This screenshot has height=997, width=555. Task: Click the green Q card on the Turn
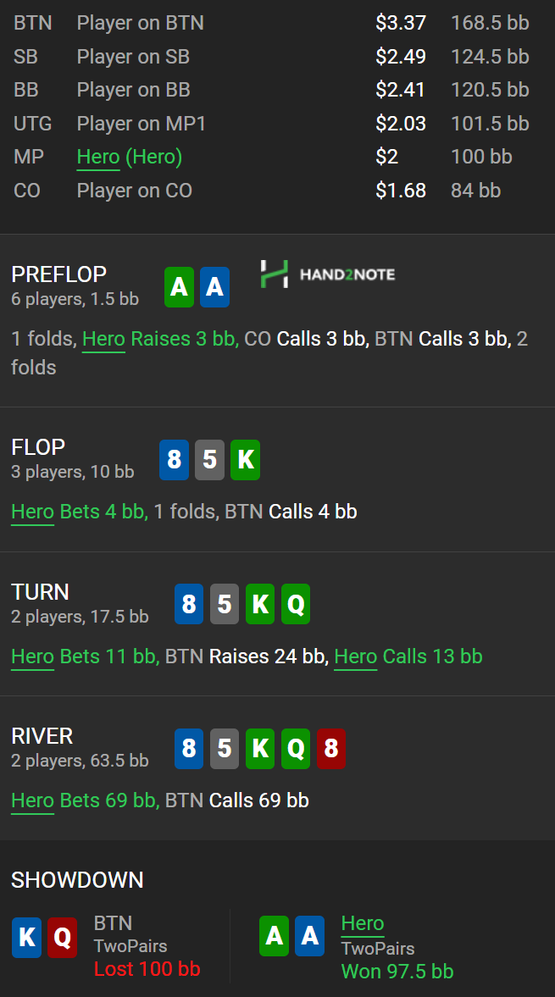pos(296,604)
